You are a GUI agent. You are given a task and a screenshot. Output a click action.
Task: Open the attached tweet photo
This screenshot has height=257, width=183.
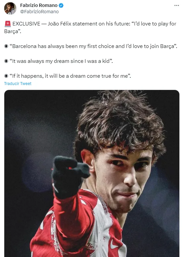[92, 173]
